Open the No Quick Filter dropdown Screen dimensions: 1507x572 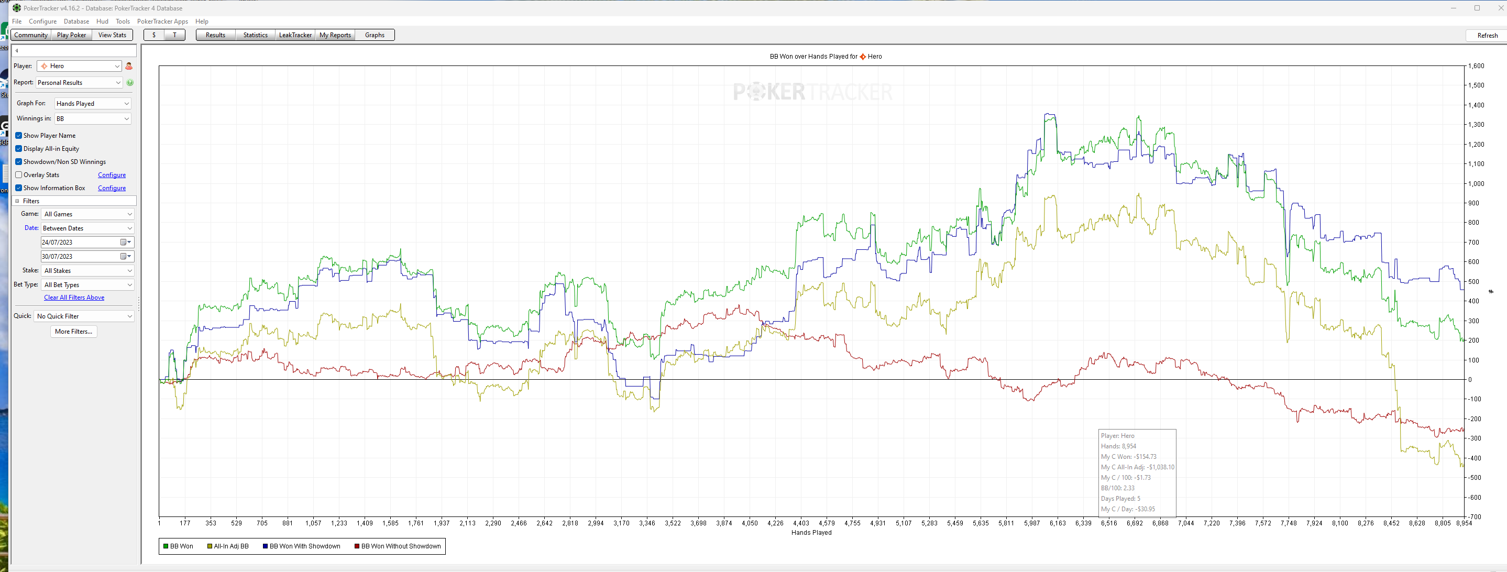pos(84,316)
